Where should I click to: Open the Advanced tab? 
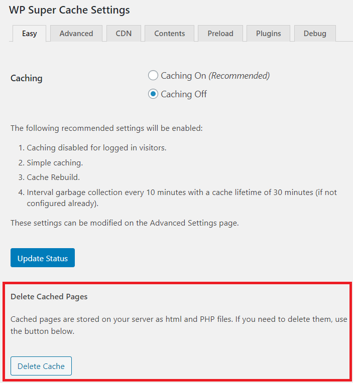pyautogui.click(x=76, y=34)
